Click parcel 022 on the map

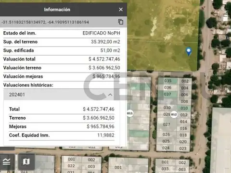(71, 166)
